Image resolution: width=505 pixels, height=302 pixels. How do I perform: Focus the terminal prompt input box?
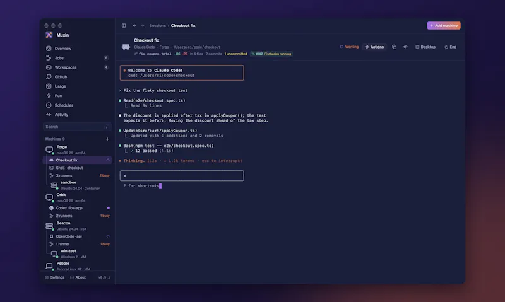pos(182,176)
